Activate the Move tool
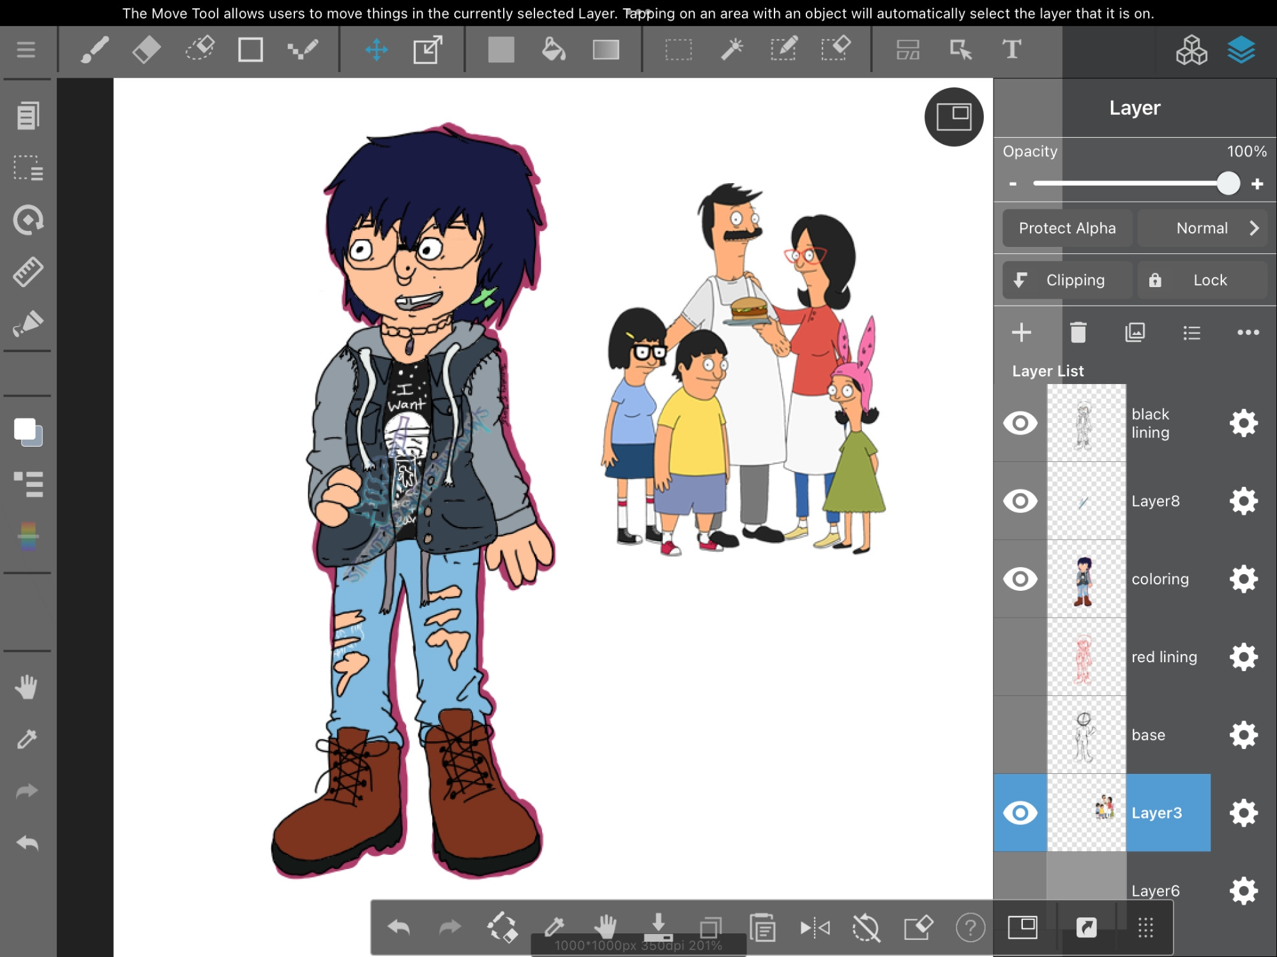The height and width of the screenshot is (957, 1277). (x=377, y=50)
